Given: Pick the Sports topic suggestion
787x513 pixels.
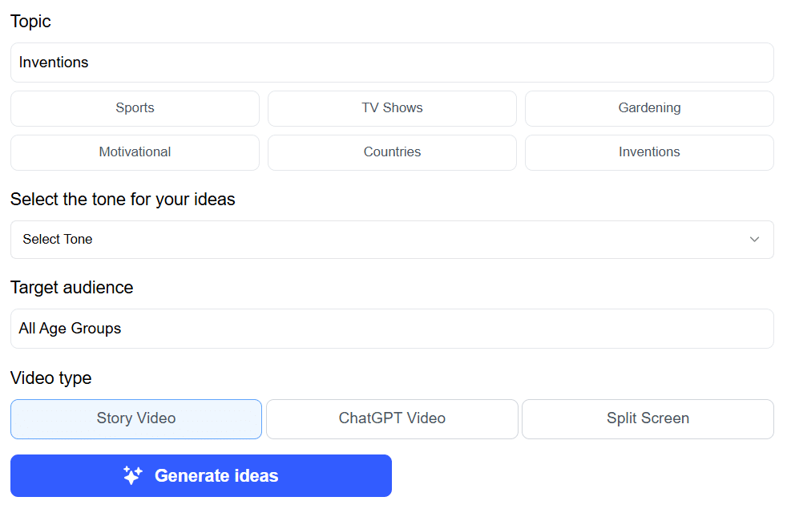Looking at the screenshot, I should pyautogui.click(x=135, y=108).
